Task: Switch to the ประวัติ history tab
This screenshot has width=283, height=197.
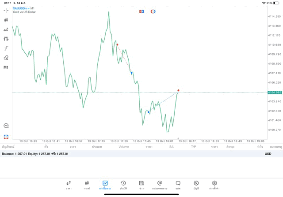Action: [x=123, y=185]
